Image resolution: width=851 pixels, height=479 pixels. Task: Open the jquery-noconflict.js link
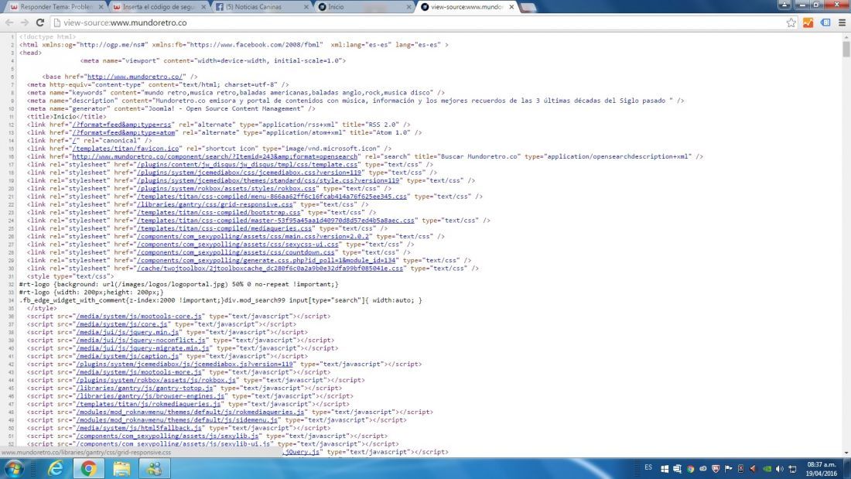tap(141, 340)
